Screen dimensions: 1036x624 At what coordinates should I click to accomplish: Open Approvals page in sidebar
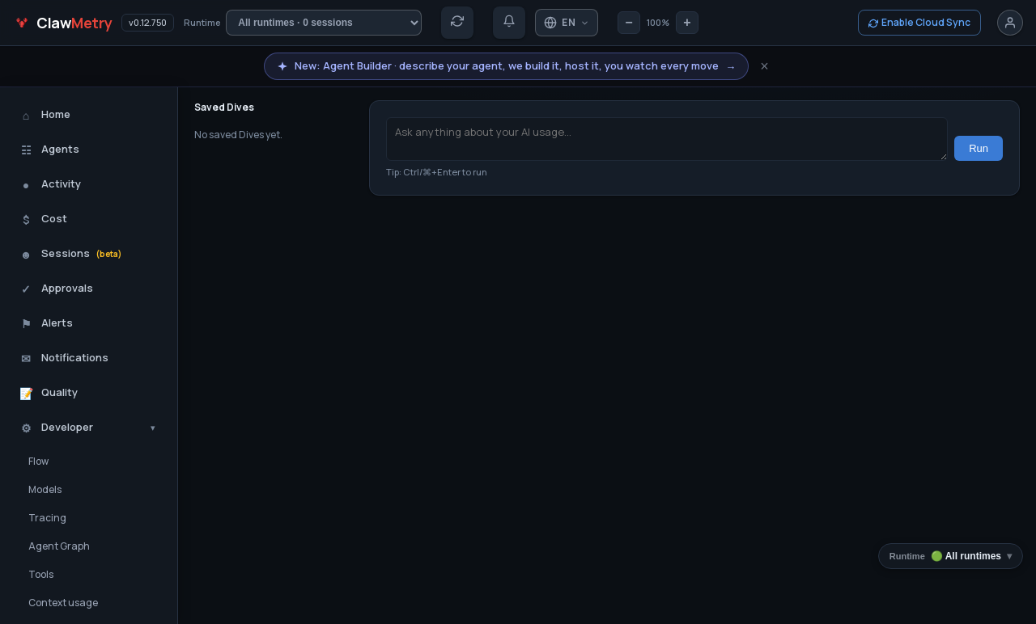[x=89, y=289]
